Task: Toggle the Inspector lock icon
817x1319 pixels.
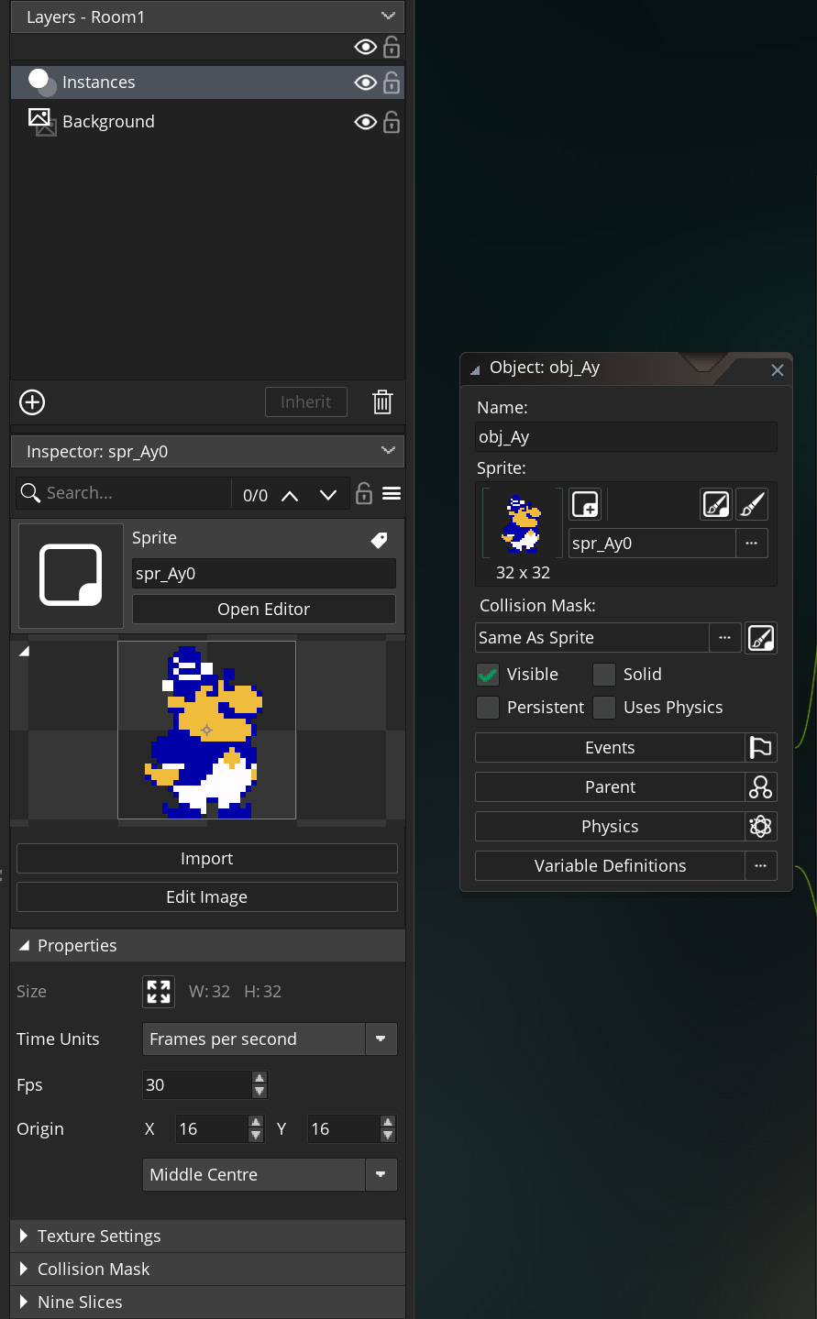Action: coord(364,493)
